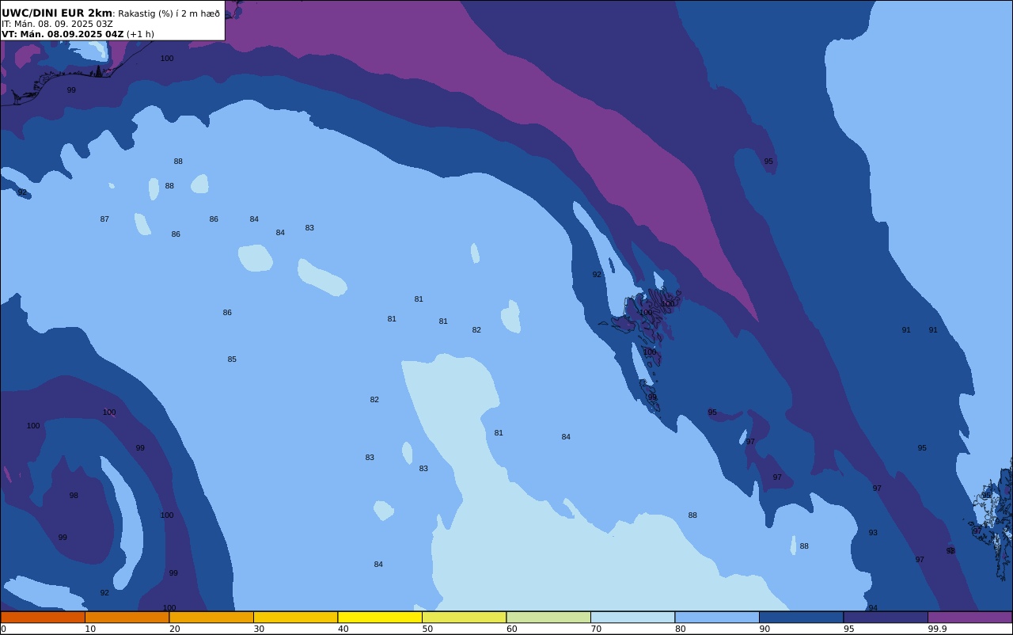Click the bright yellow 40–50 legend swatch
The width and height of the screenshot is (1013, 635).
pos(380,617)
